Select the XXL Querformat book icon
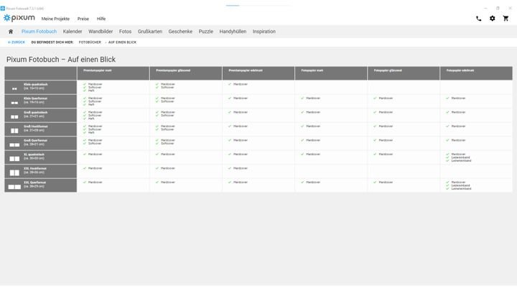The width and height of the screenshot is (517, 291). [14, 186]
